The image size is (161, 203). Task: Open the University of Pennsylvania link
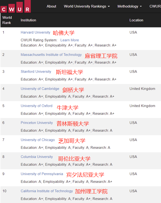pyautogui.click(x=42, y=174)
